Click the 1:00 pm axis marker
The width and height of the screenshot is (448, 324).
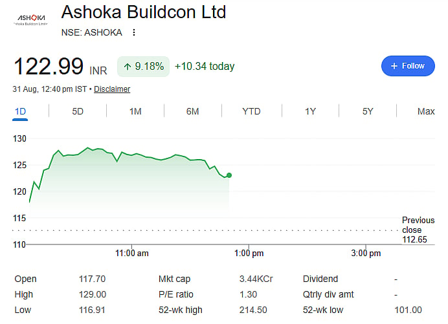point(249,254)
